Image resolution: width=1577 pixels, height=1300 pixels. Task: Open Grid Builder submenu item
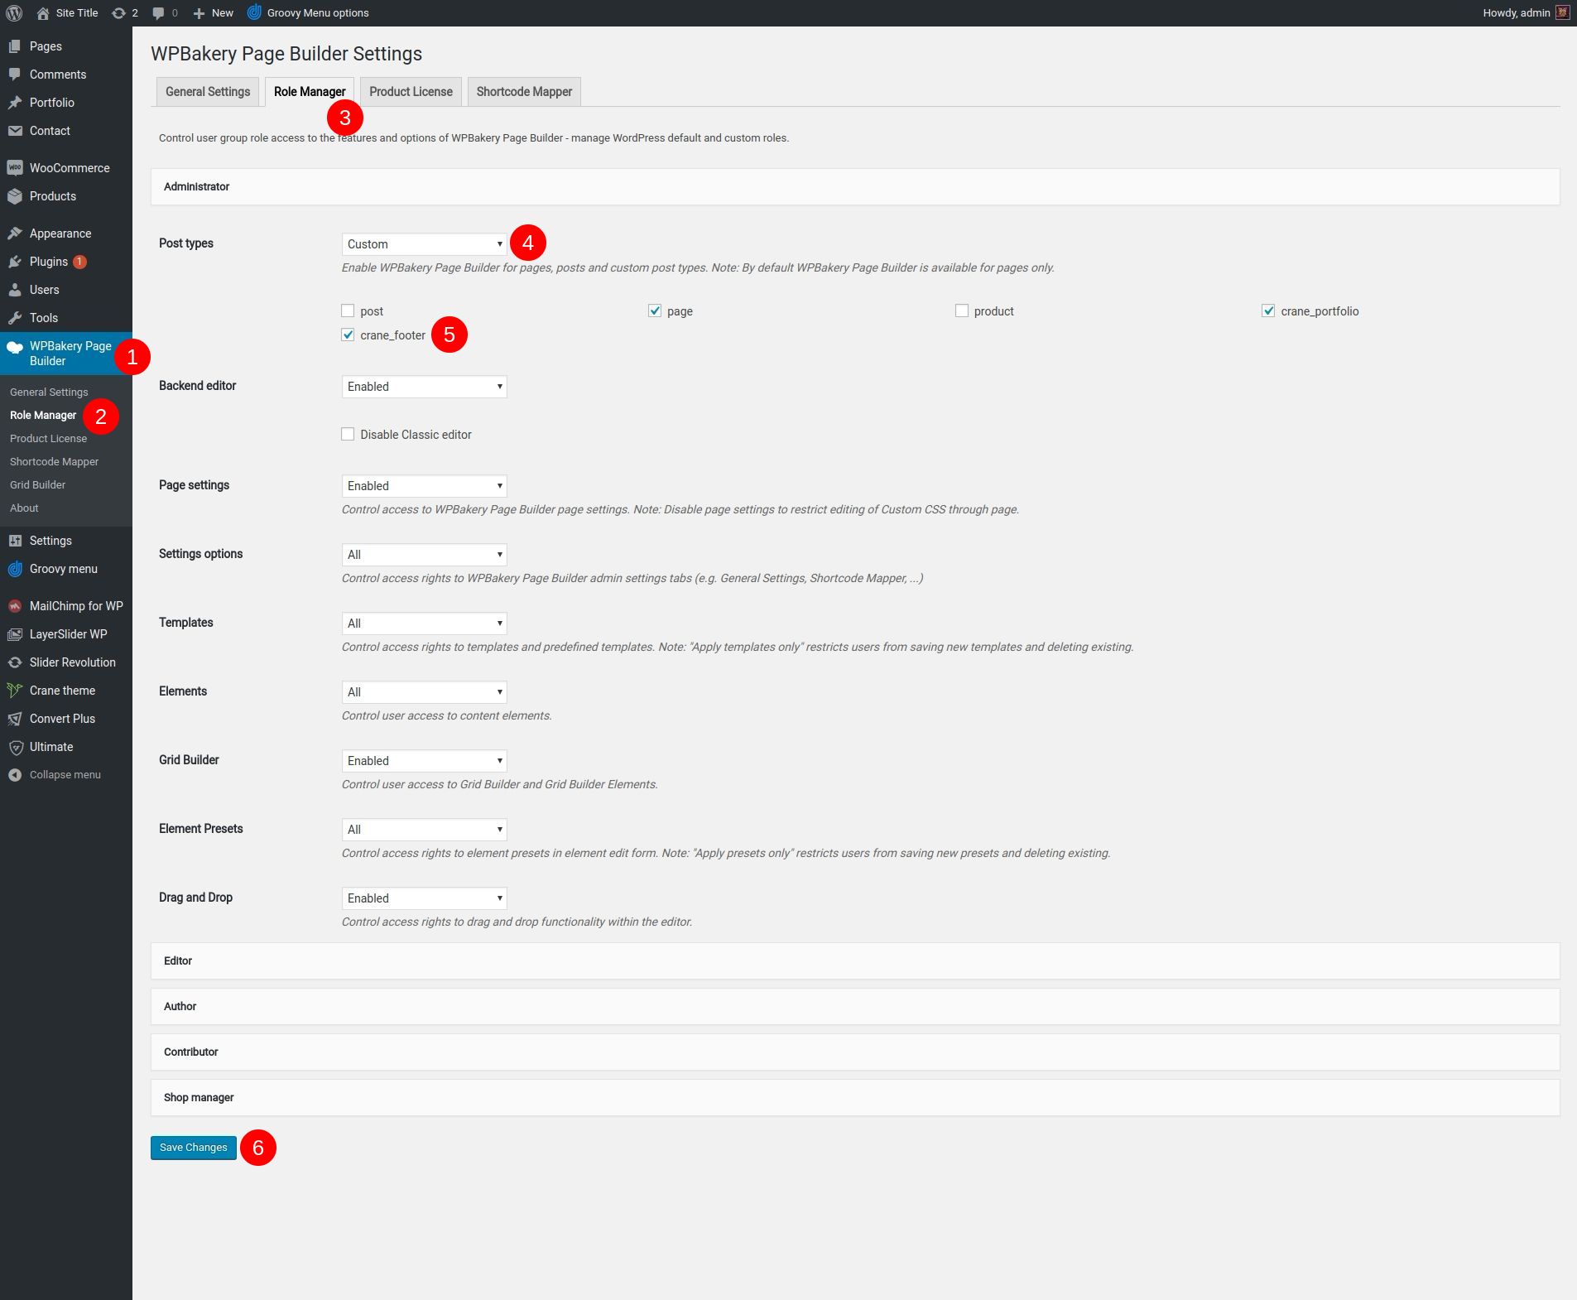[37, 485]
